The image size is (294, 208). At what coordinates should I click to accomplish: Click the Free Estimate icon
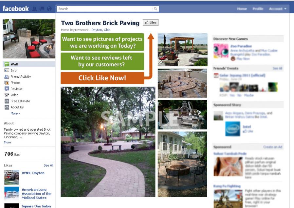click(x=7, y=101)
